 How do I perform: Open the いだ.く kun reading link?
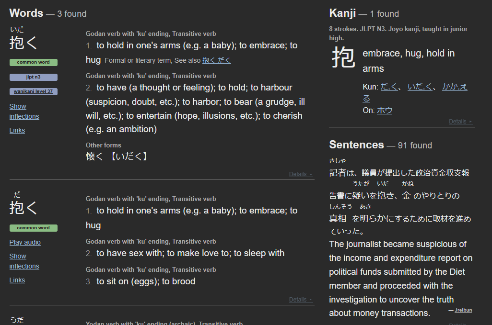click(420, 87)
